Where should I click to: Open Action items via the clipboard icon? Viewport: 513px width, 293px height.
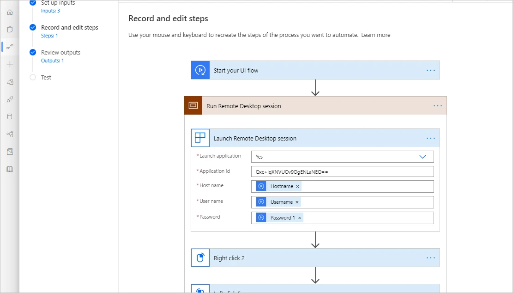pyautogui.click(x=9, y=28)
